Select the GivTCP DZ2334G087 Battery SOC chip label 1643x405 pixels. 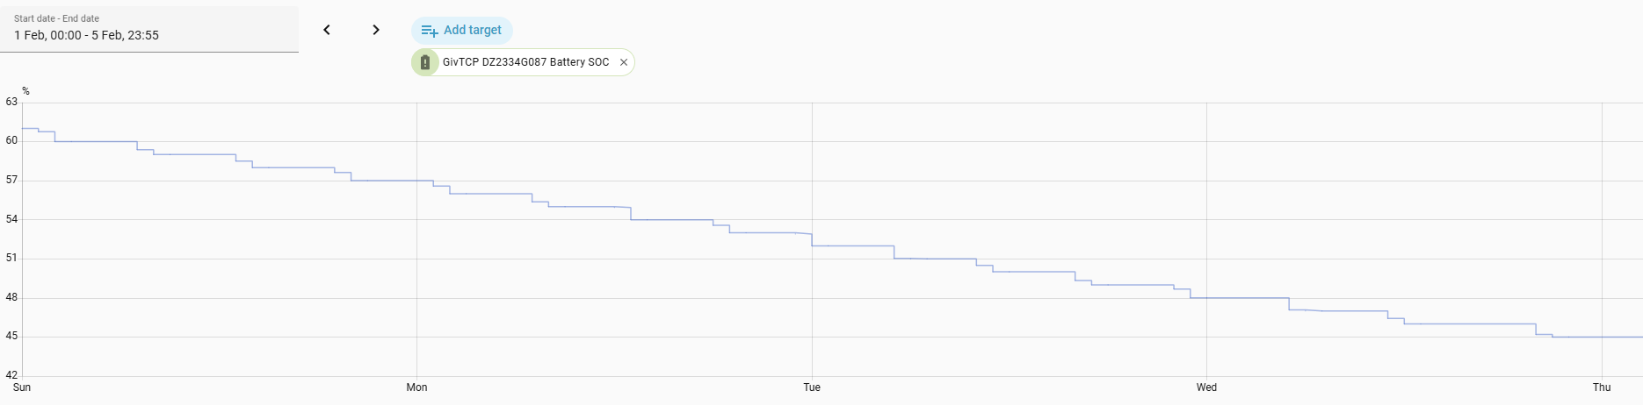pos(525,62)
